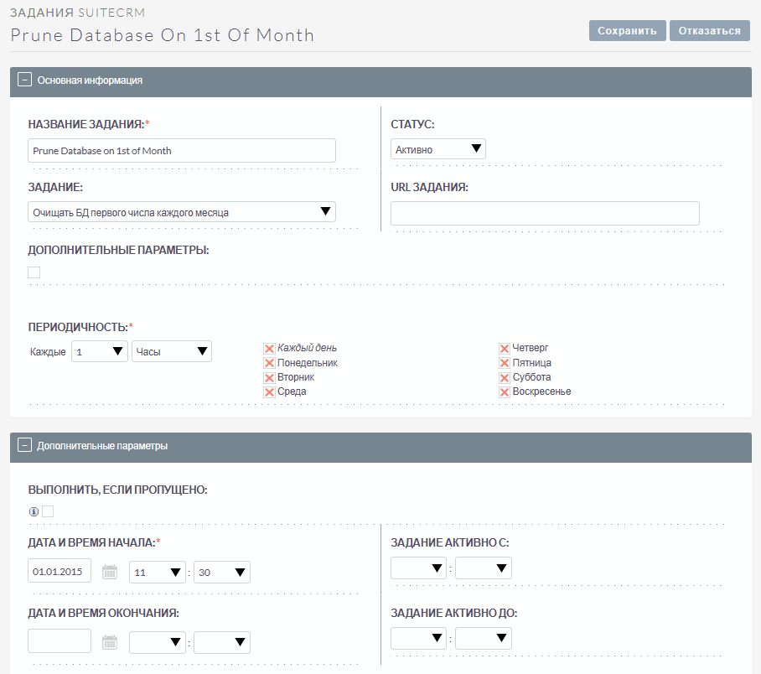This screenshot has width=761, height=674.
Task: Click info icon near Выполнить, если пропущено
Action: tap(34, 511)
